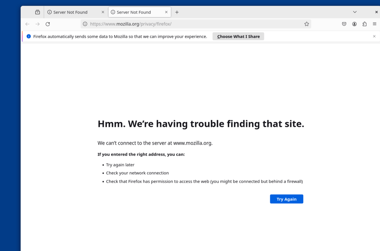Click 'We can't connect to the server' text
380x251 pixels.
click(x=155, y=143)
